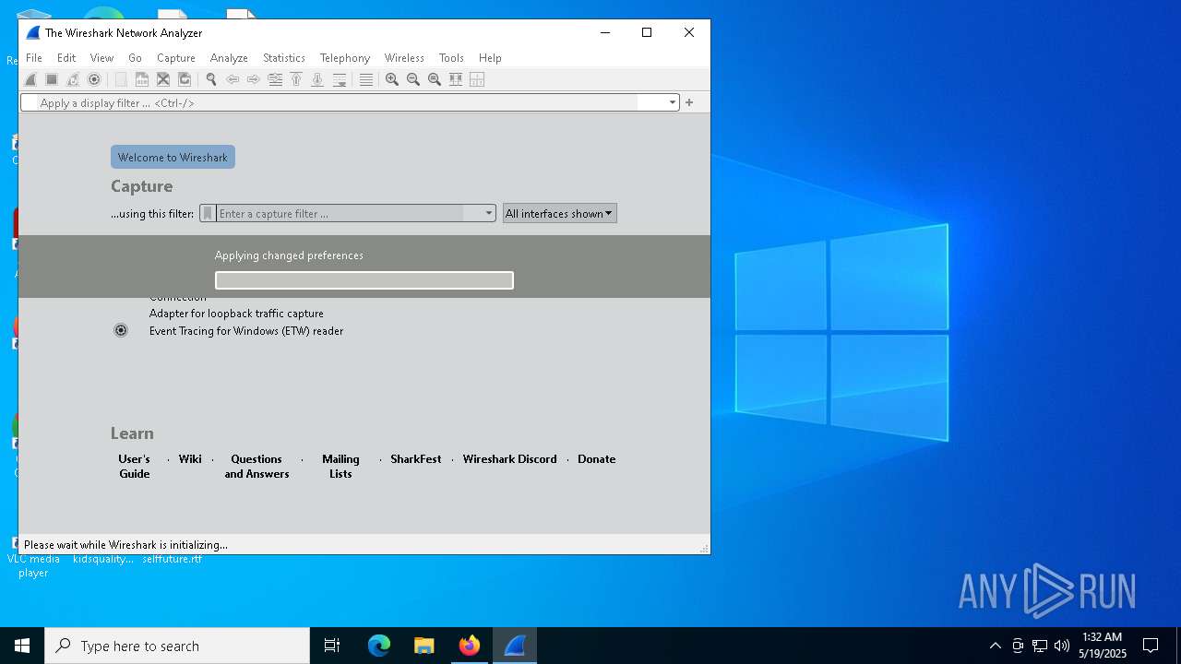The image size is (1181, 664).
Task: Open the Capture menu
Action: pyautogui.click(x=175, y=57)
